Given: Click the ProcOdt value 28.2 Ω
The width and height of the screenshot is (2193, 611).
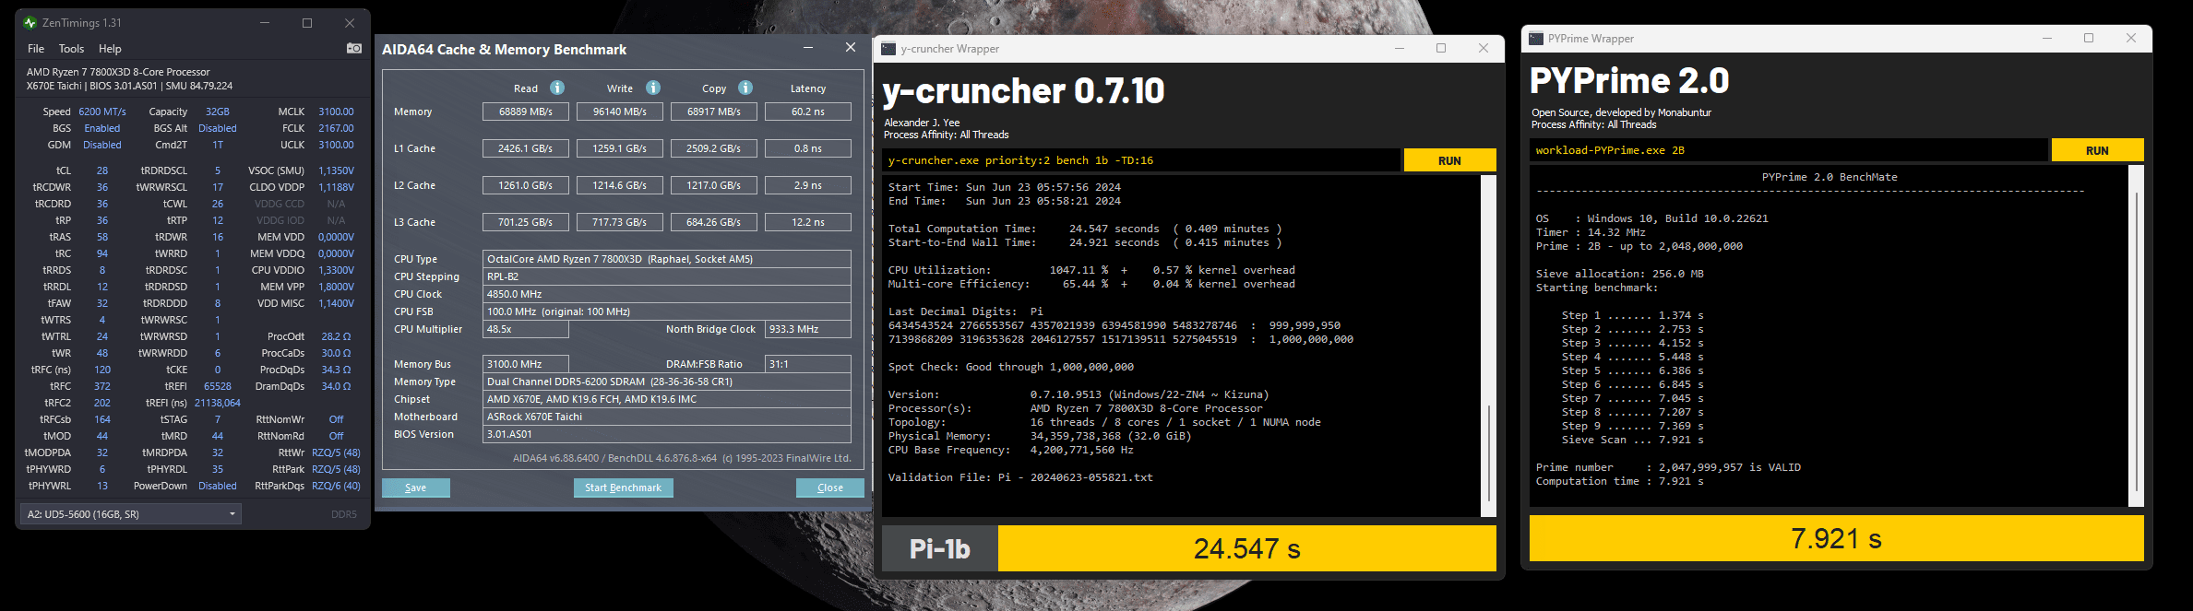Looking at the screenshot, I should (x=336, y=336).
